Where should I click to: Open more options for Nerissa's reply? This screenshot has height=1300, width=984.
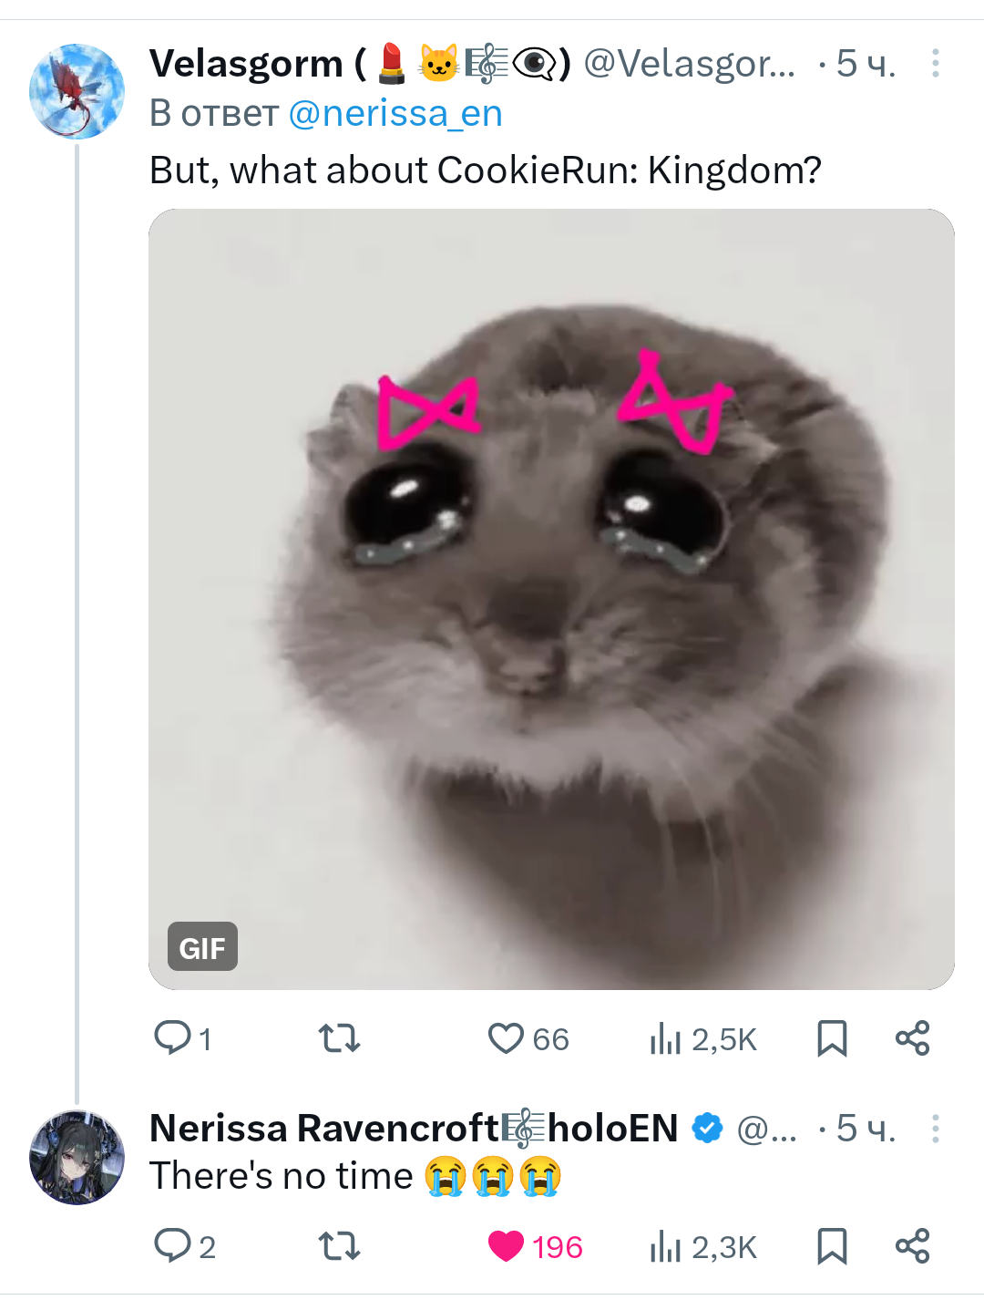click(935, 1129)
